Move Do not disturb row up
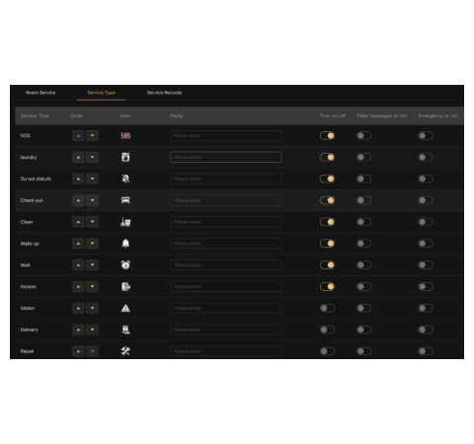The height and width of the screenshot is (444, 474). point(78,179)
